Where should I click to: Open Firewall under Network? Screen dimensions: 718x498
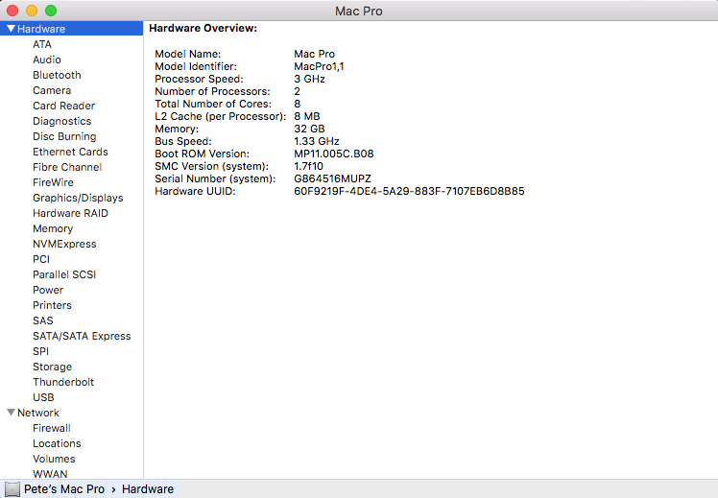pyautogui.click(x=52, y=428)
